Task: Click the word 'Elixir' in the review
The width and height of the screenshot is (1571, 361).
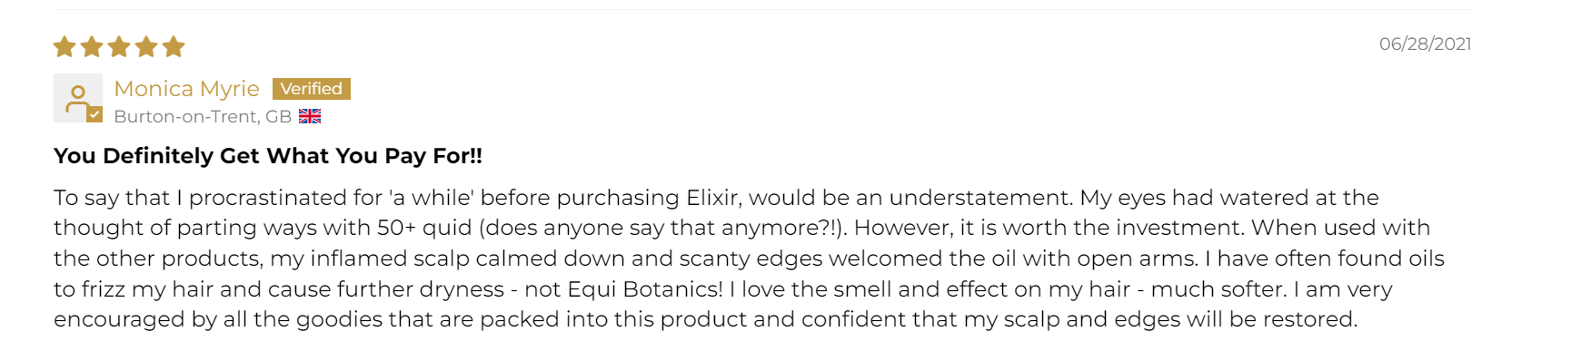Action: 713,198
